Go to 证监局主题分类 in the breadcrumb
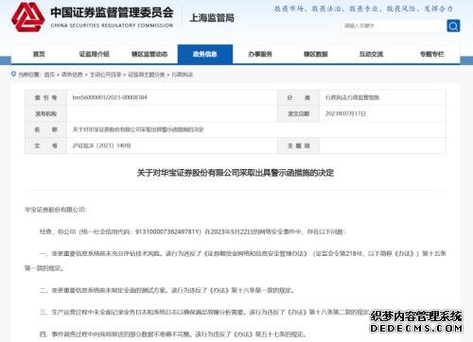 (x=147, y=75)
